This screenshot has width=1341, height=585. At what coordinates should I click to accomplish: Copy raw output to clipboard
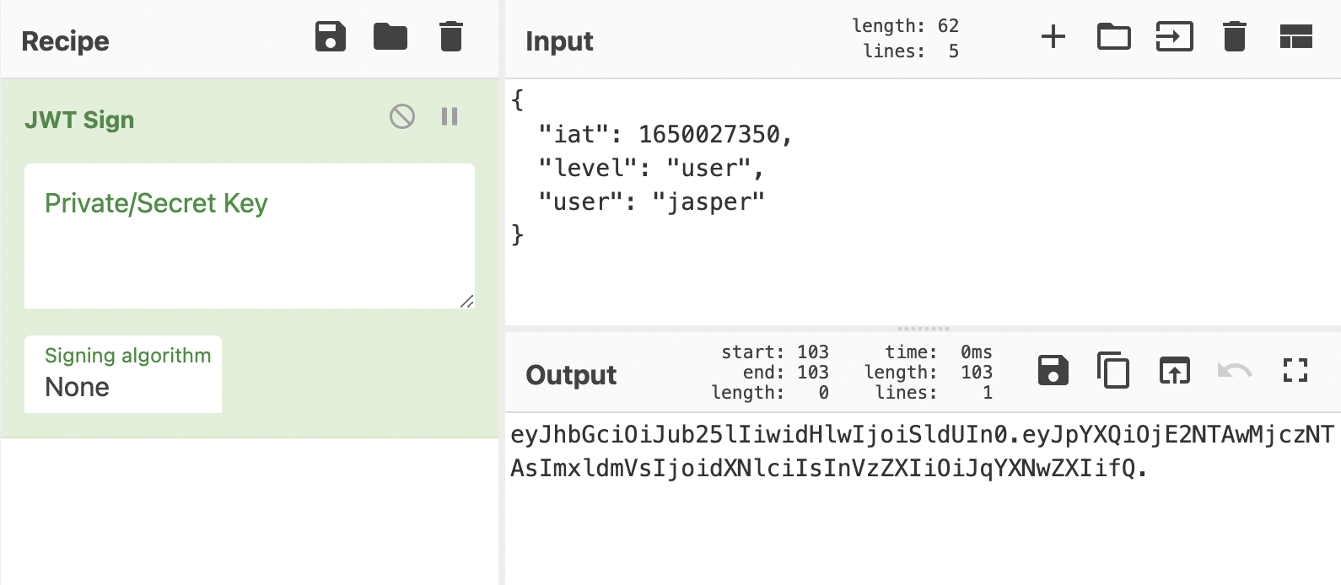[x=1113, y=371]
